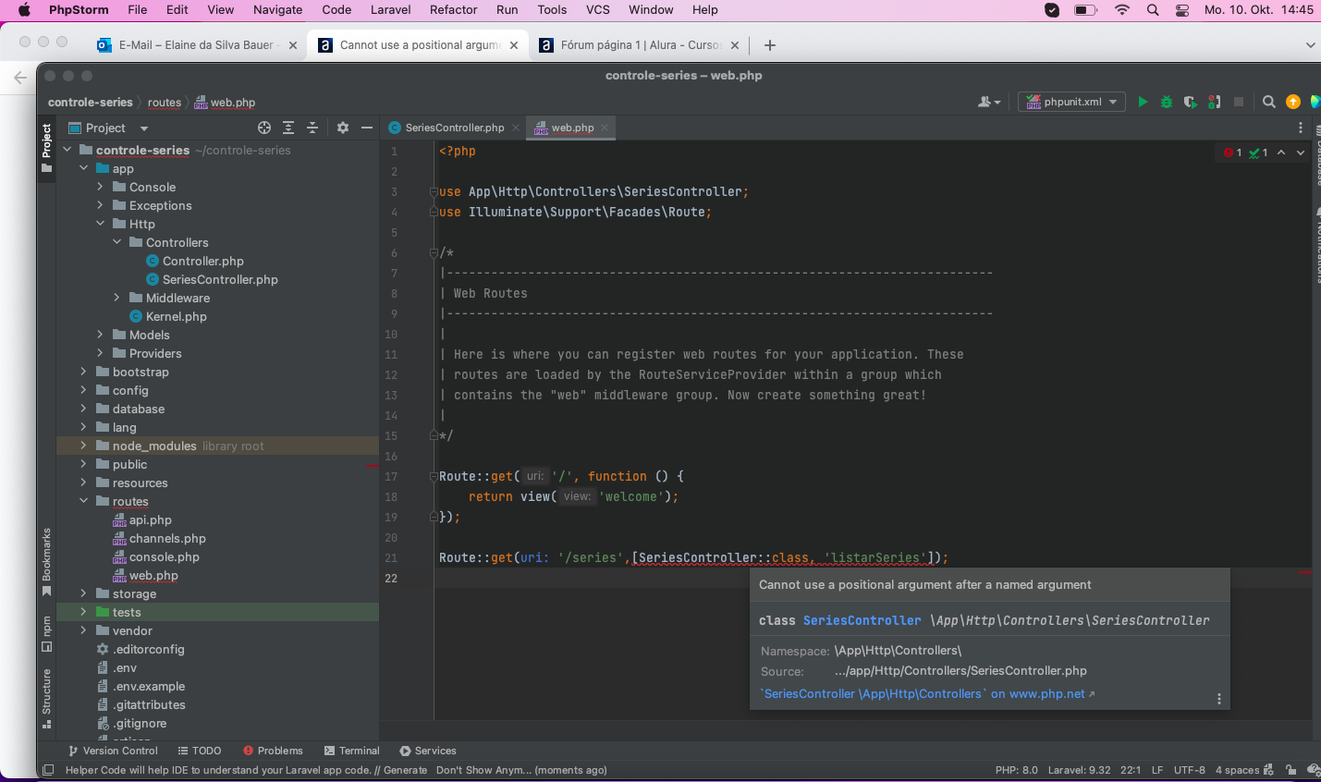
Task: Toggle tool window bars icon in status bar
Action: tap(48, 770)
